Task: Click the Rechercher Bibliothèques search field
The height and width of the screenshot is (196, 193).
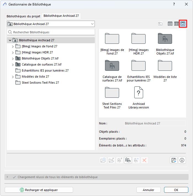Action: click(x=51, y=32)
